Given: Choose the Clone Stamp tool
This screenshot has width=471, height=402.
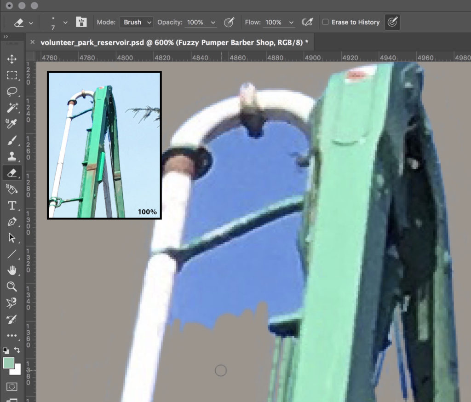Looking at the screenshot, I should tap(12, 156).
